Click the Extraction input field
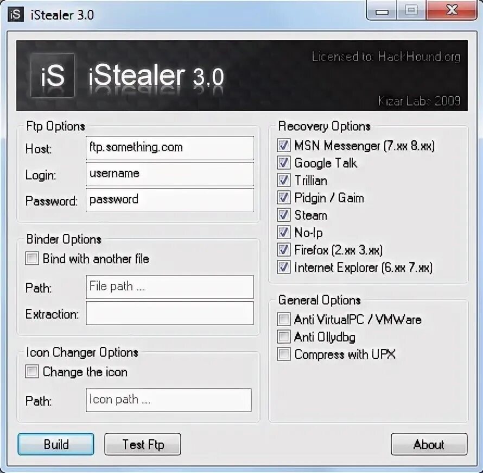 pos(170,313)
